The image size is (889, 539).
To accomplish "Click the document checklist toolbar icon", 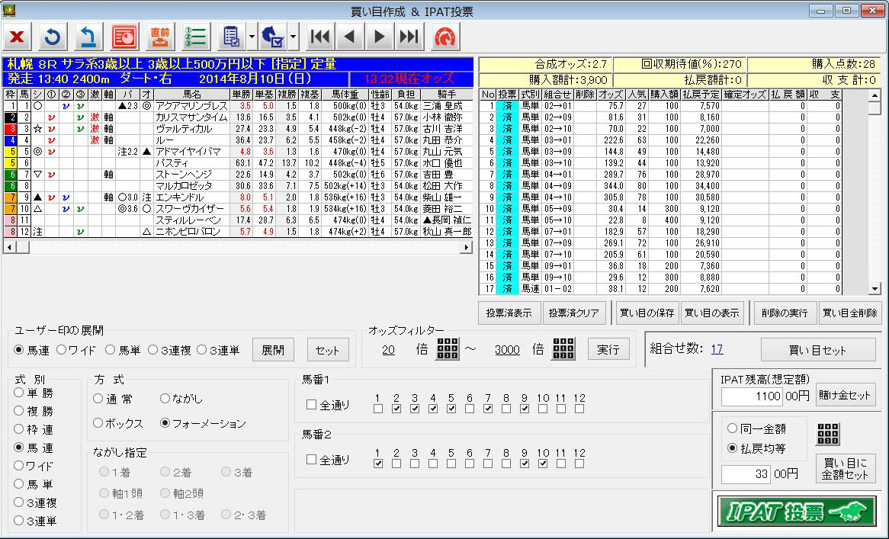I will (231, 37).
